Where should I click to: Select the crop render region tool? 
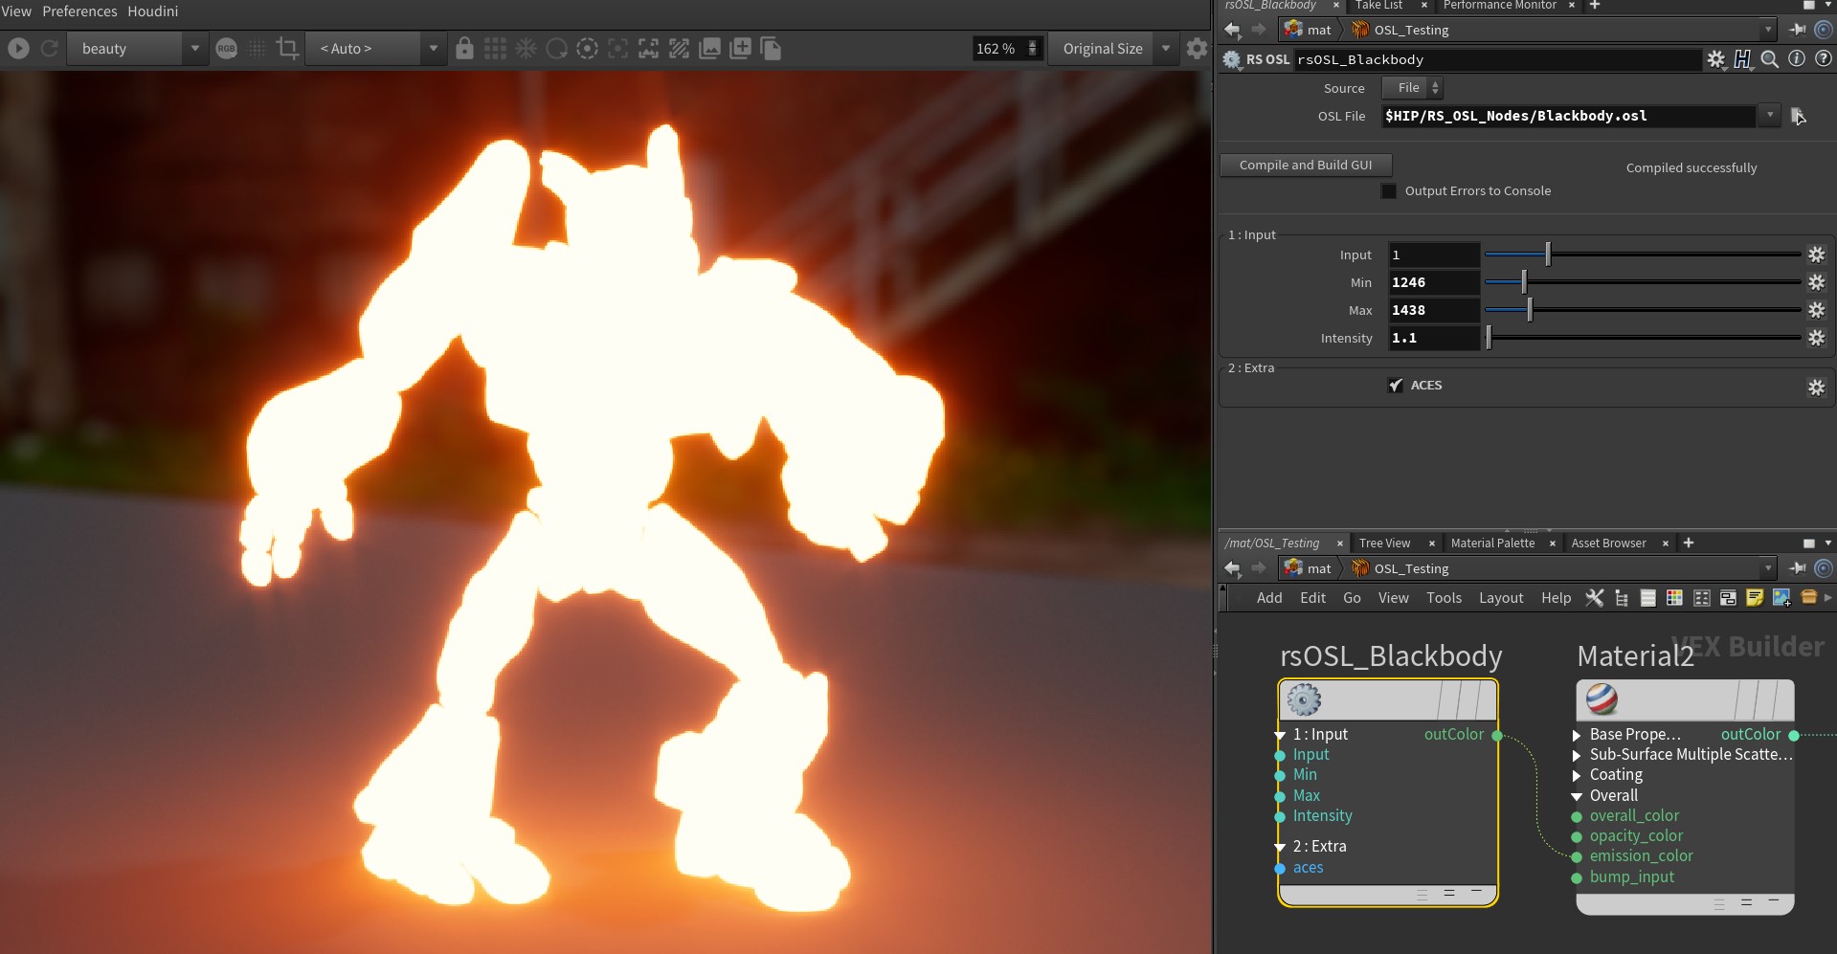[x=287, y=48]
